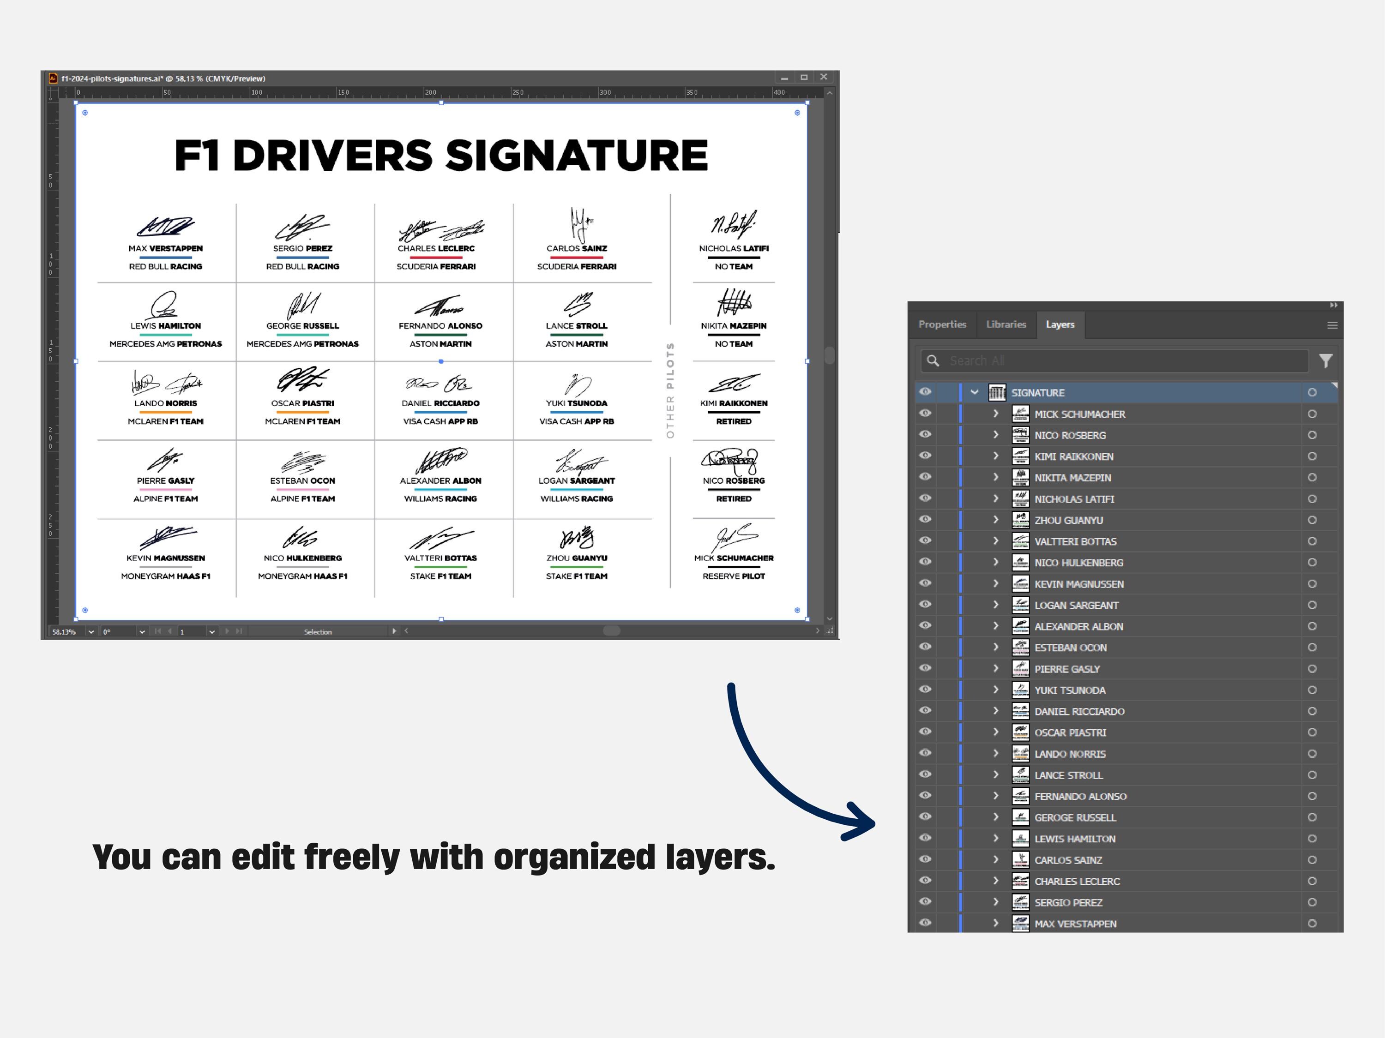Click the search magnifier icon in Layers panel
The height and width of the screenshot is (1038, 1385).
tap(932, 360)
